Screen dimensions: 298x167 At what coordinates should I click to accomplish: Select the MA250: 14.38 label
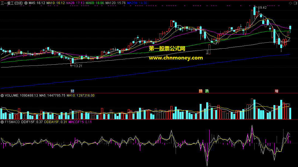(x=137, y=3)
